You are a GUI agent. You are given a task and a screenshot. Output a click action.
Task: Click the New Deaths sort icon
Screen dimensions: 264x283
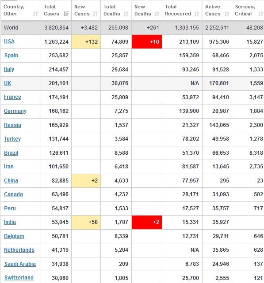coord(157,14)
